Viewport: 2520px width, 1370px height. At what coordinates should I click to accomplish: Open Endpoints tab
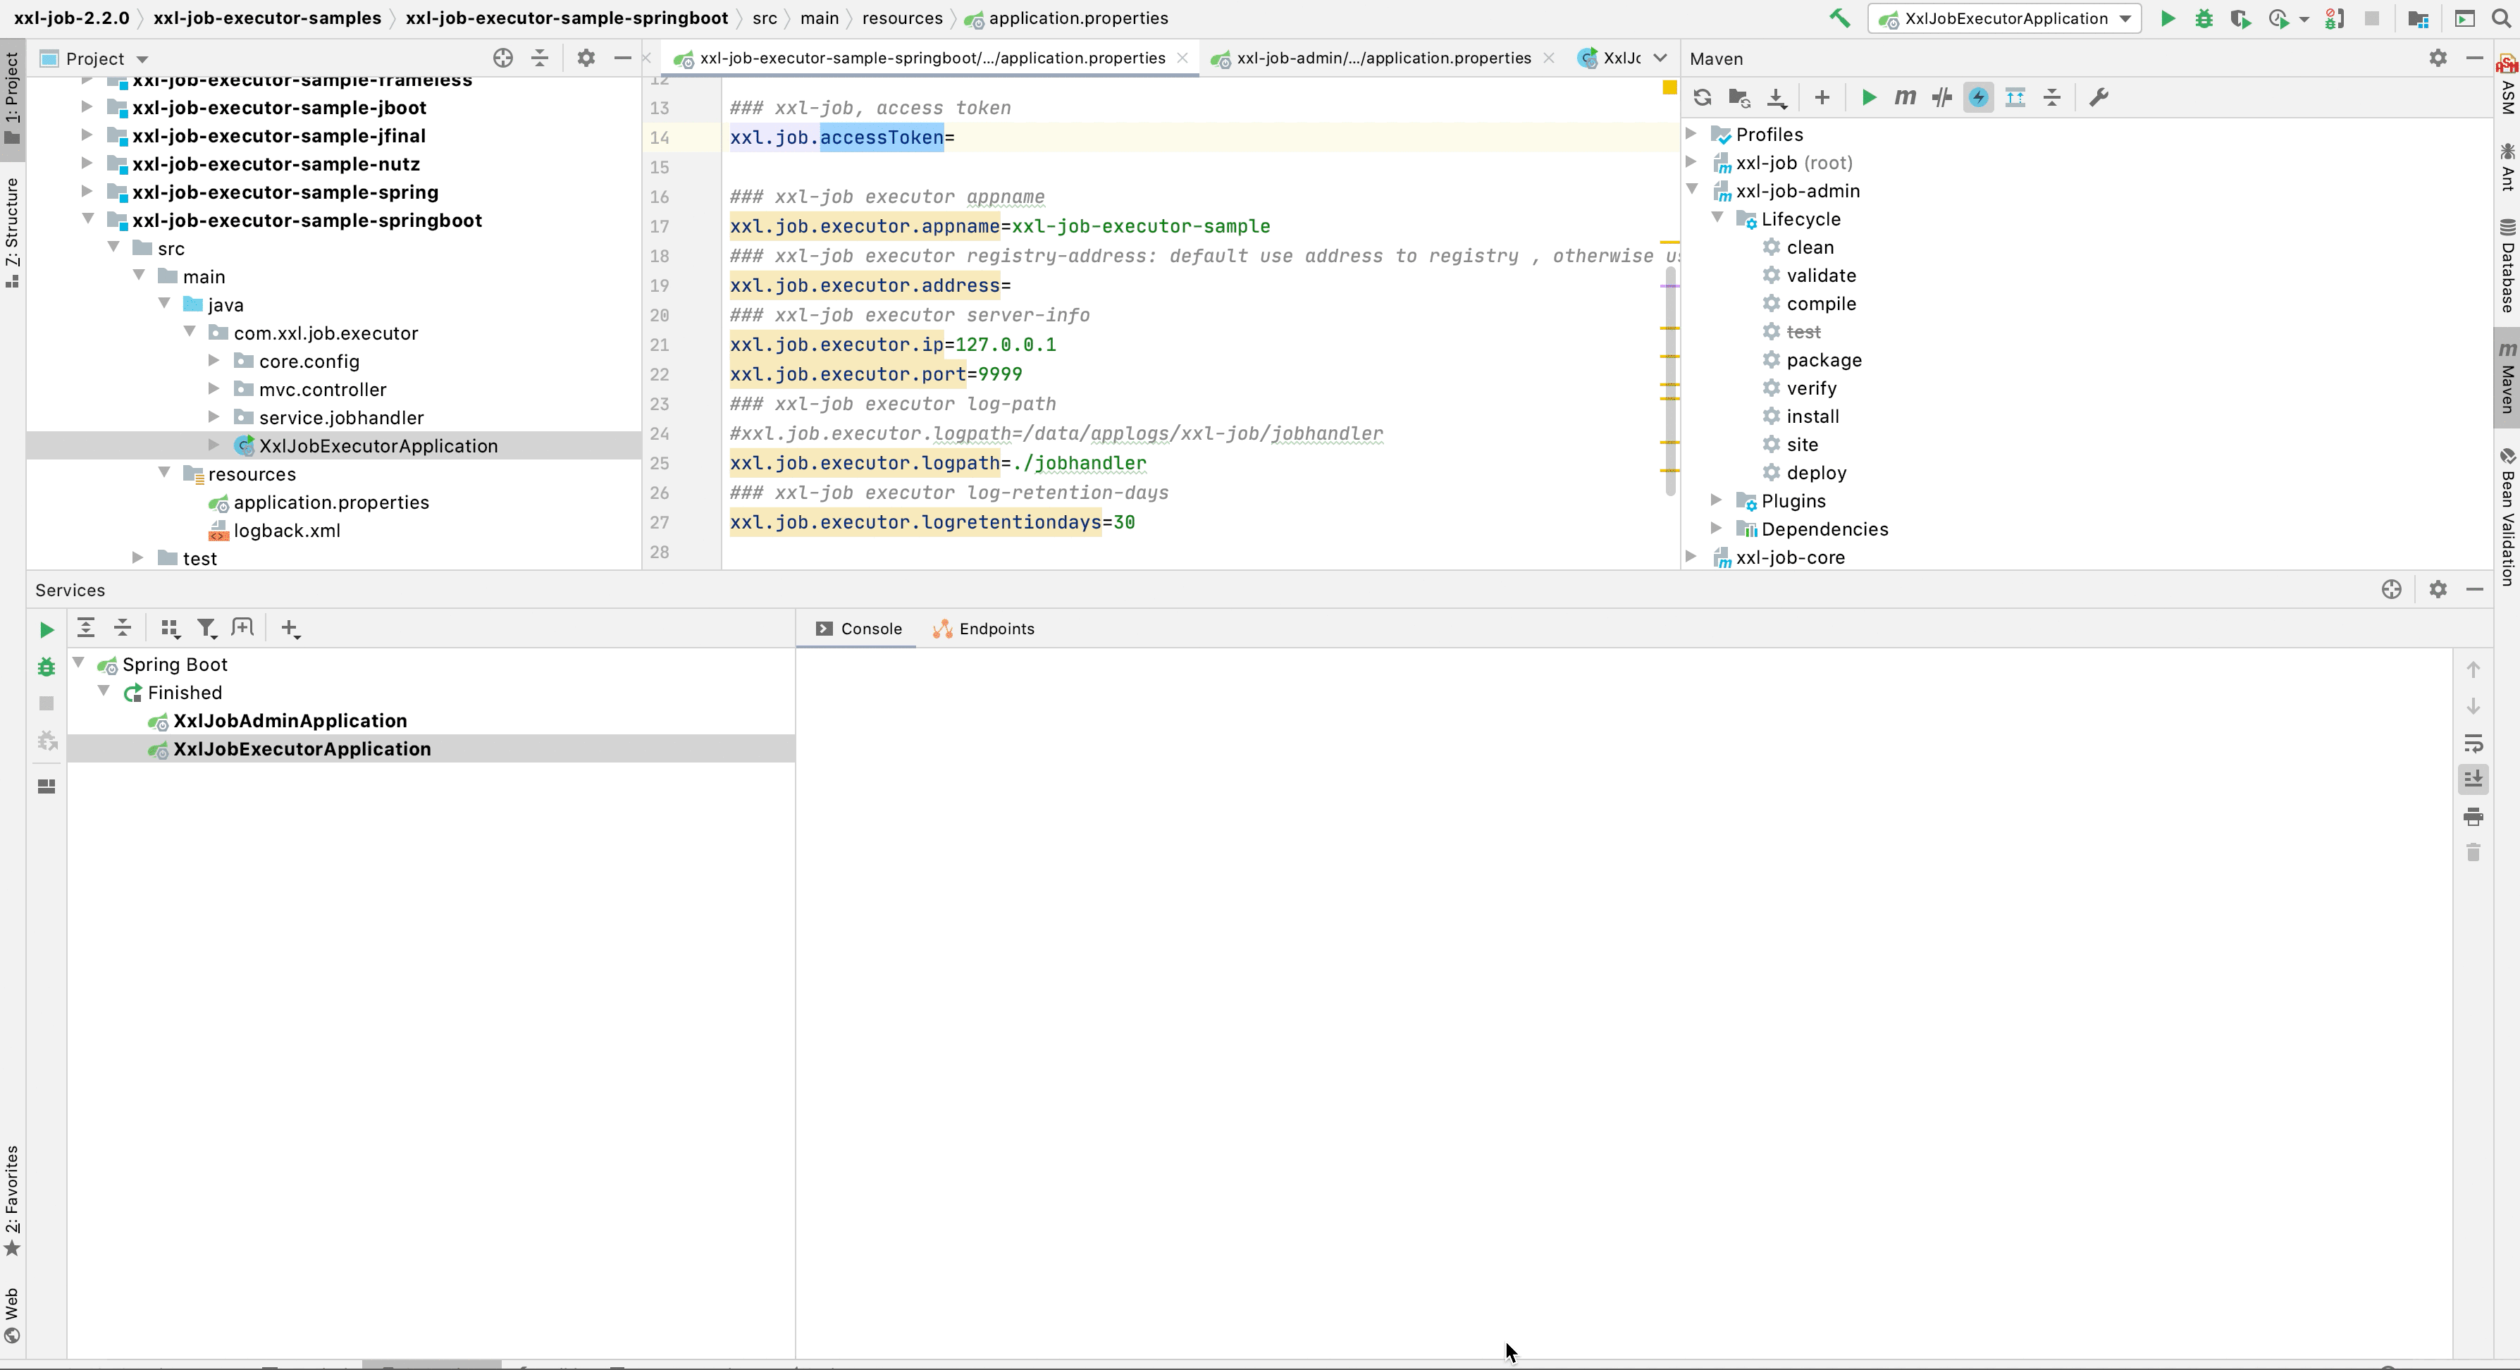click(x=983, y=629)
